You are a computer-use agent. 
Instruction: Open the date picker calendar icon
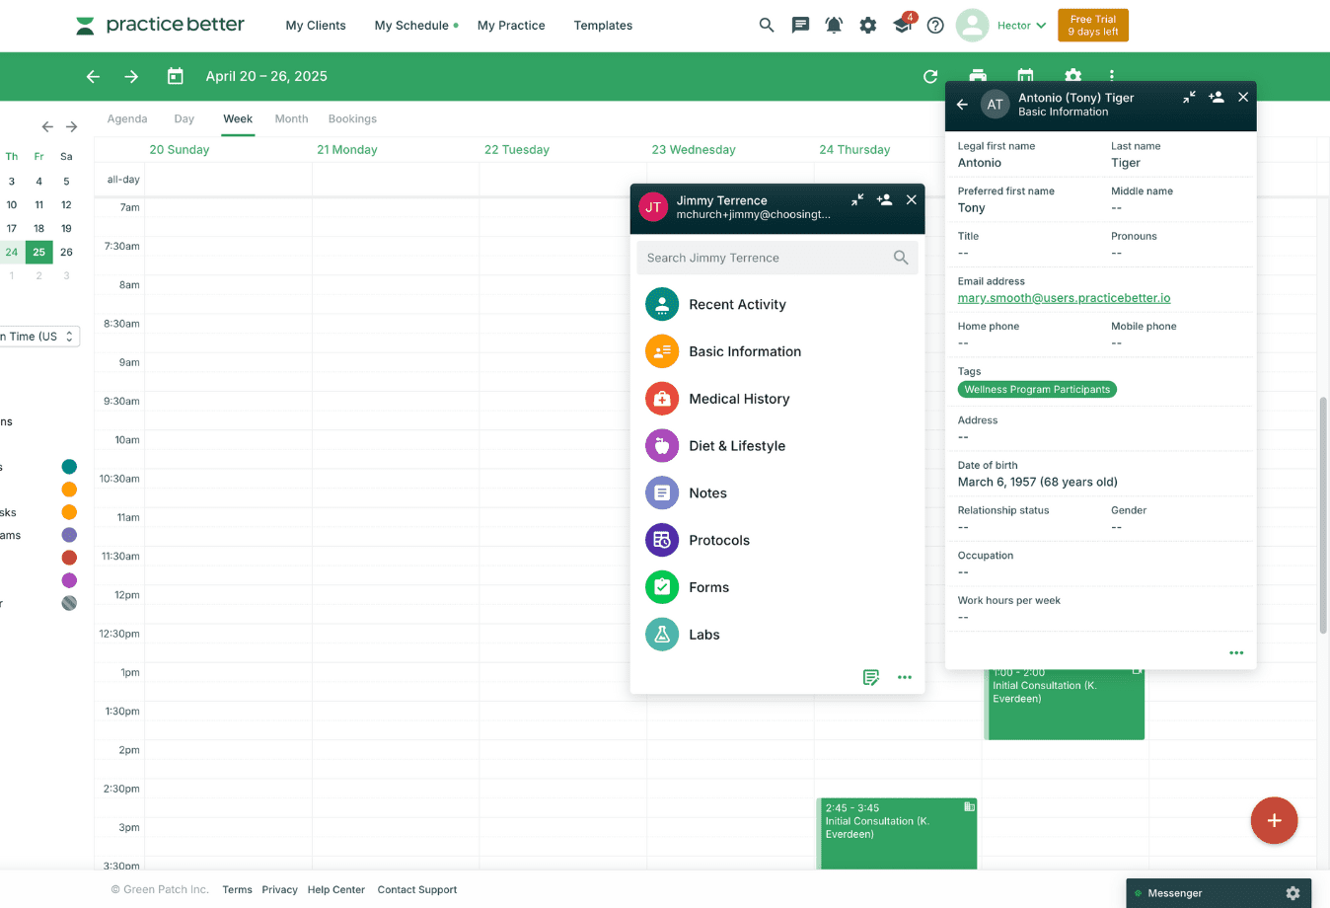176,77
